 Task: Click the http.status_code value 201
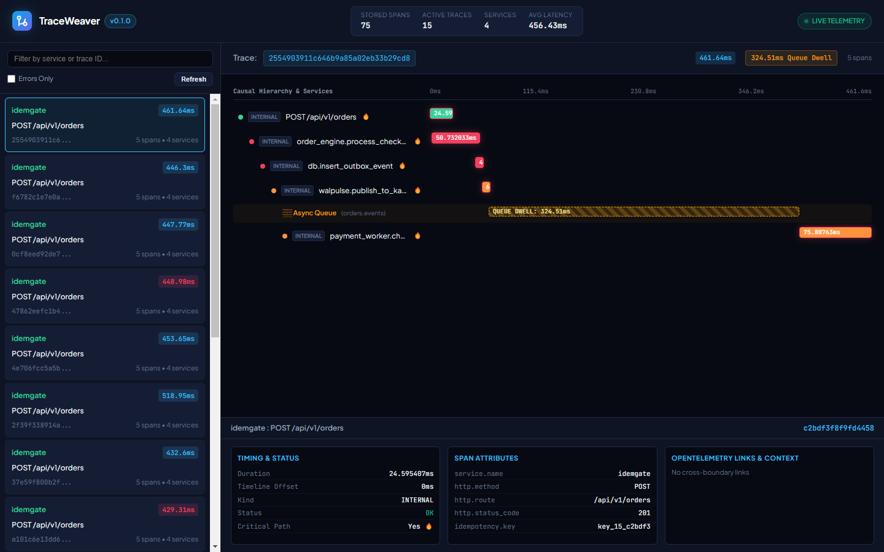click(x=644, y=513)
